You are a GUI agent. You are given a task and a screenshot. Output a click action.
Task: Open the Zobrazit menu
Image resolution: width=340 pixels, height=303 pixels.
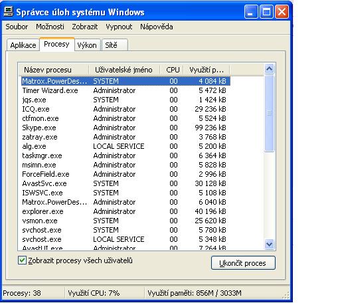click(85, 27)
